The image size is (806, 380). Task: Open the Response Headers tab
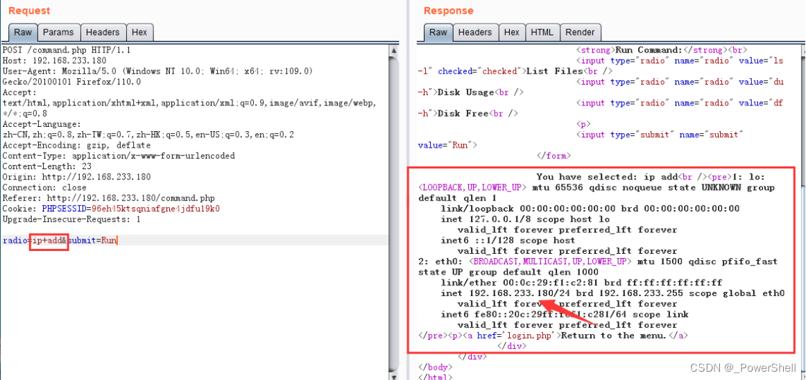click(475, 32)
